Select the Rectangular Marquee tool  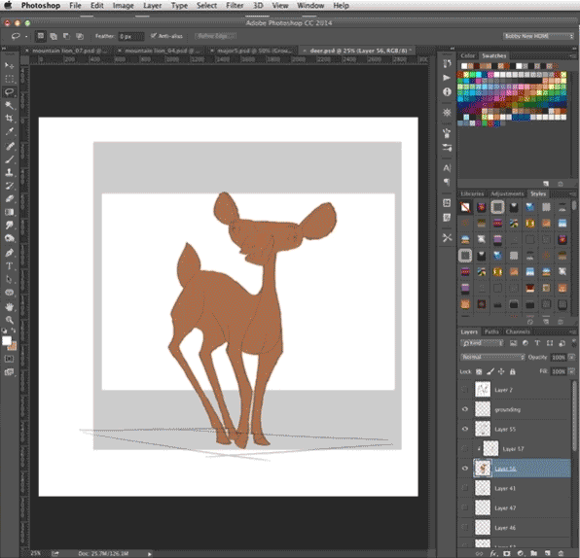[x=10, y=79]
